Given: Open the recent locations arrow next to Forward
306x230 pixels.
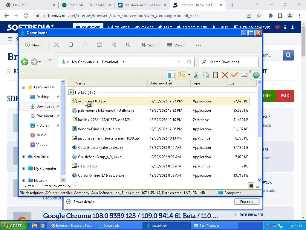Looking at the screenshot, I should click(x=40, y=62).
